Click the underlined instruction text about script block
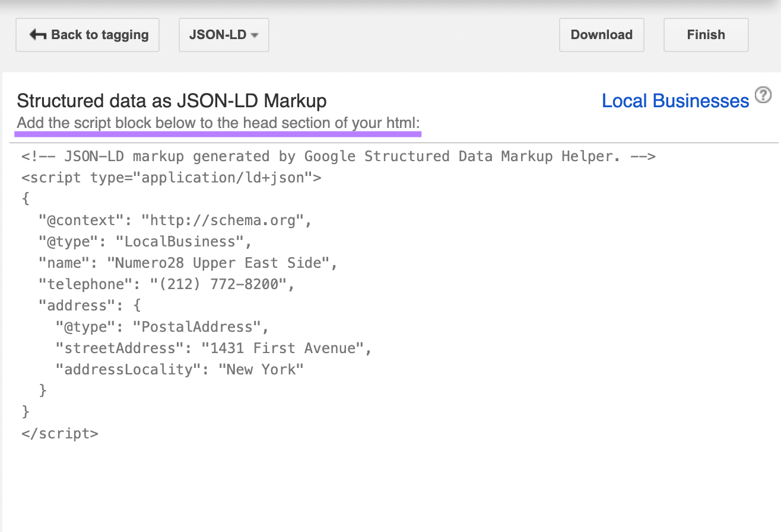This screenshot has width=781, height=532. (218, 123)
